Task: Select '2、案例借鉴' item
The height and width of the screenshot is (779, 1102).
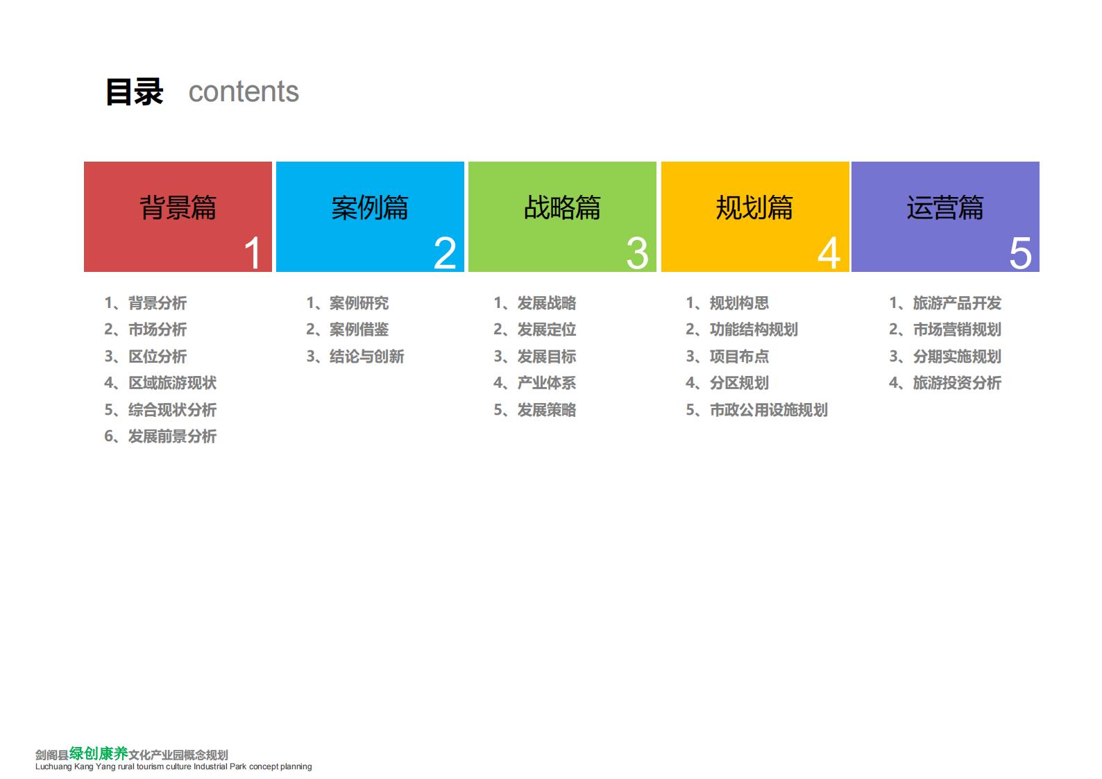Action: (x=348, y=329)
